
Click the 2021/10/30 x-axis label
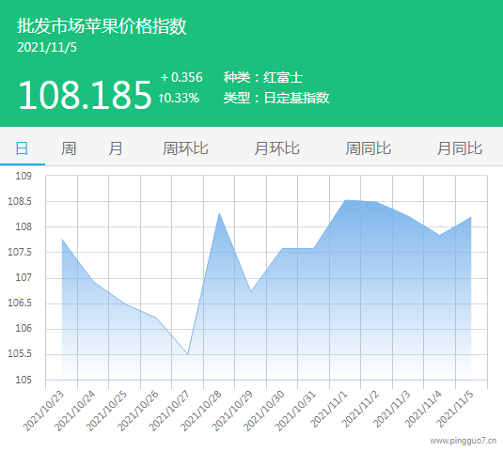[264, 411]
